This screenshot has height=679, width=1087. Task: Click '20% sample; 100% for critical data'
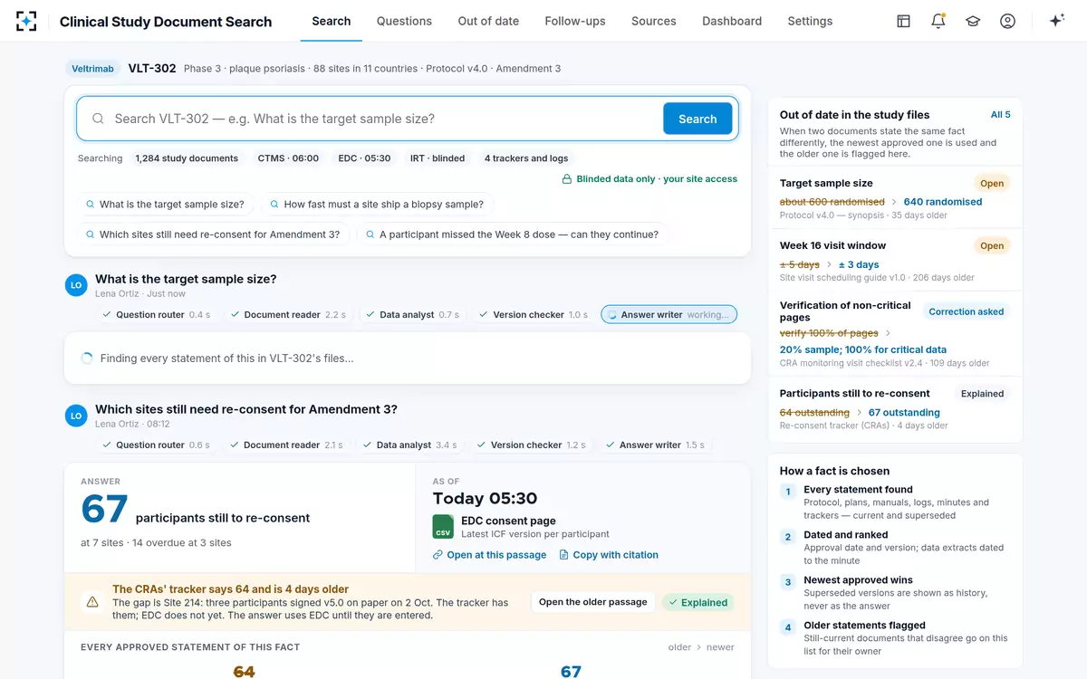coord(863,349)
